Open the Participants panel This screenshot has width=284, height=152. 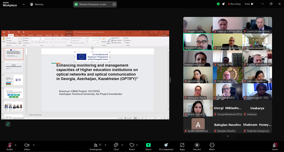coord(96,146)
